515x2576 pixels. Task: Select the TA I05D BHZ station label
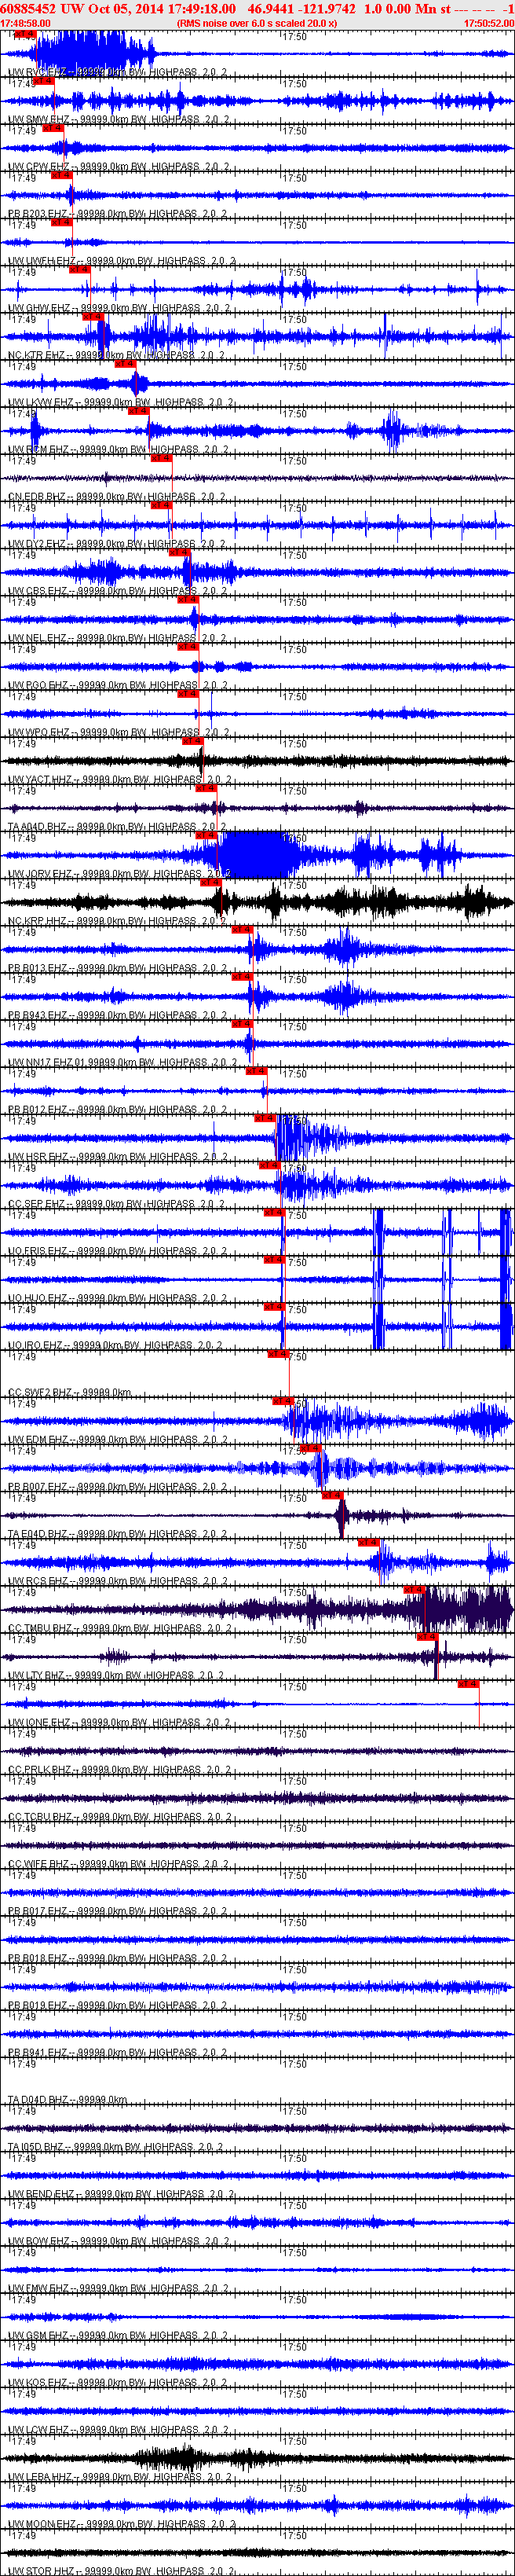tap(117, 2147)
